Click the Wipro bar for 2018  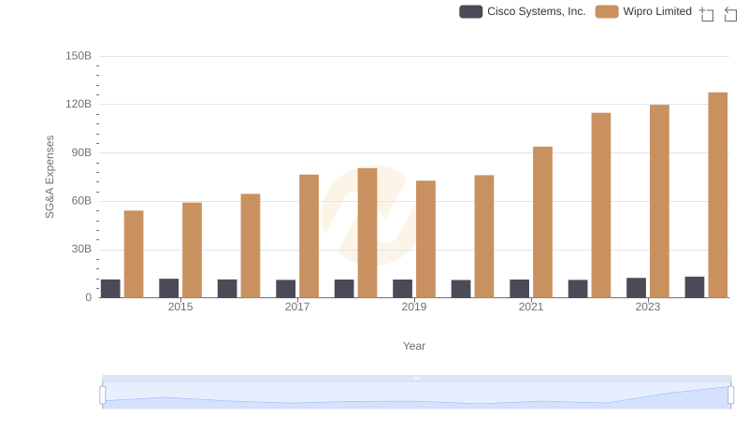367,233
